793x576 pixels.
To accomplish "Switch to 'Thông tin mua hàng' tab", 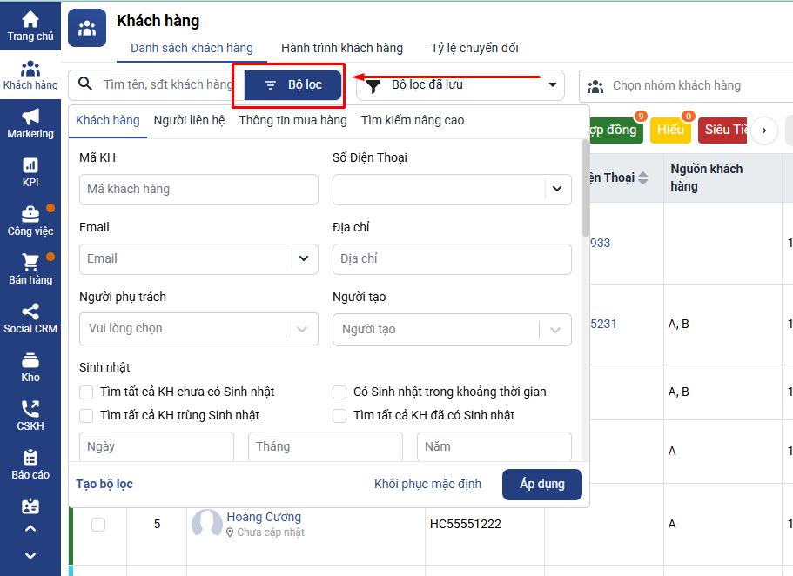I will click(292, 120).
